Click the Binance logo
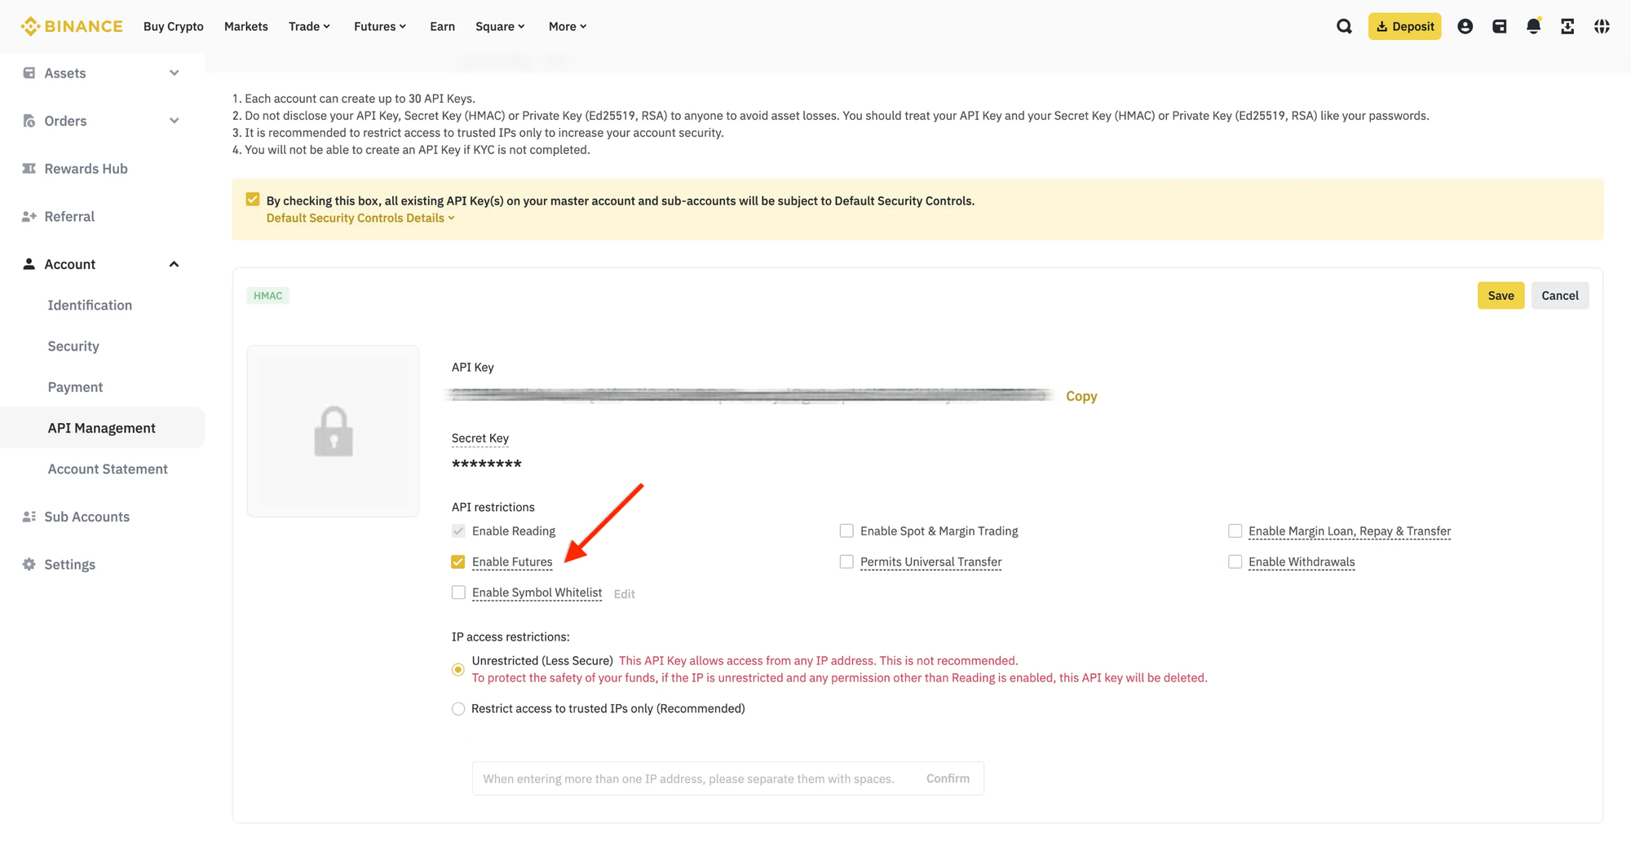Viewport: 1631px width, 846px height. (x=72, y=26)
